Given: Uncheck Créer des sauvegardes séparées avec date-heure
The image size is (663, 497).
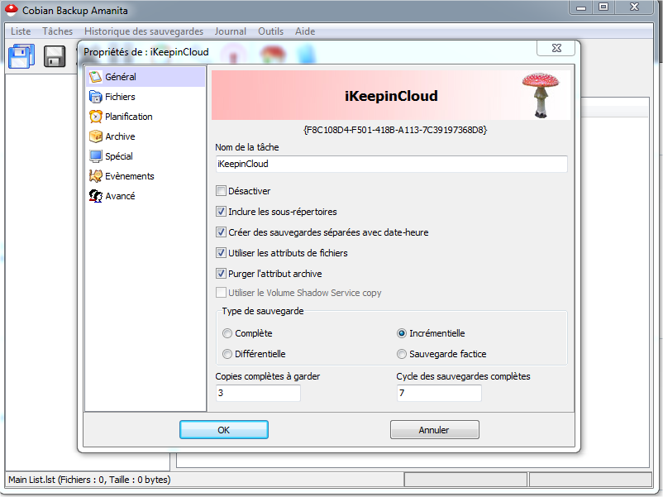Looking at the screenshot, I should (221, 232).
